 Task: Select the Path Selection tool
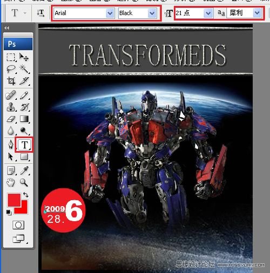click(11, 157)
